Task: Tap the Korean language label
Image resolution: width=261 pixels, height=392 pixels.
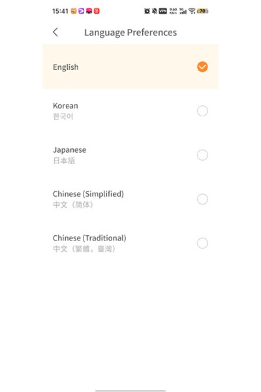Action: pos(65,106)
